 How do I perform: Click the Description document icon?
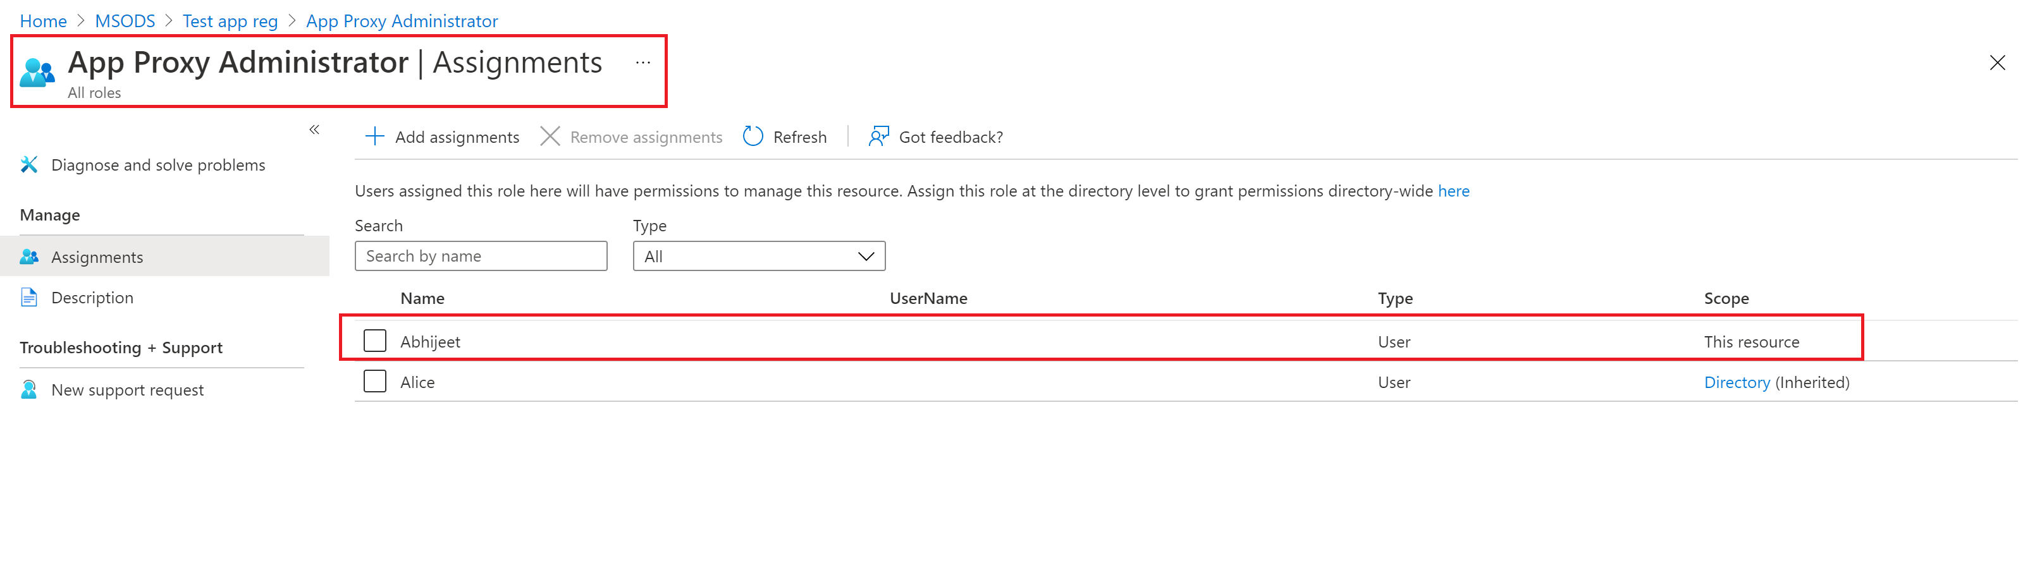(29, 298)
